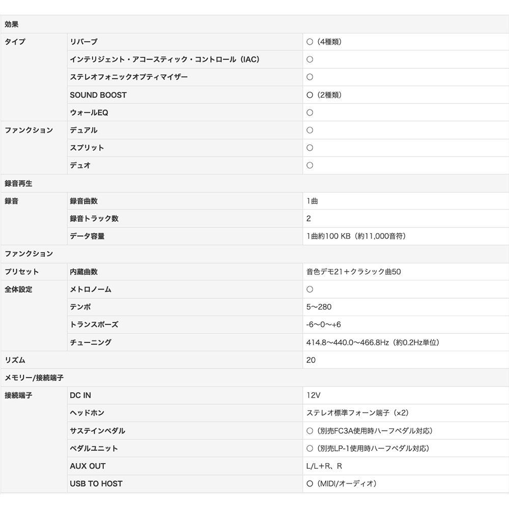Click the circle mark in the メトロノーム row
The width and height of the screenshot is (509, 509).
309,289
